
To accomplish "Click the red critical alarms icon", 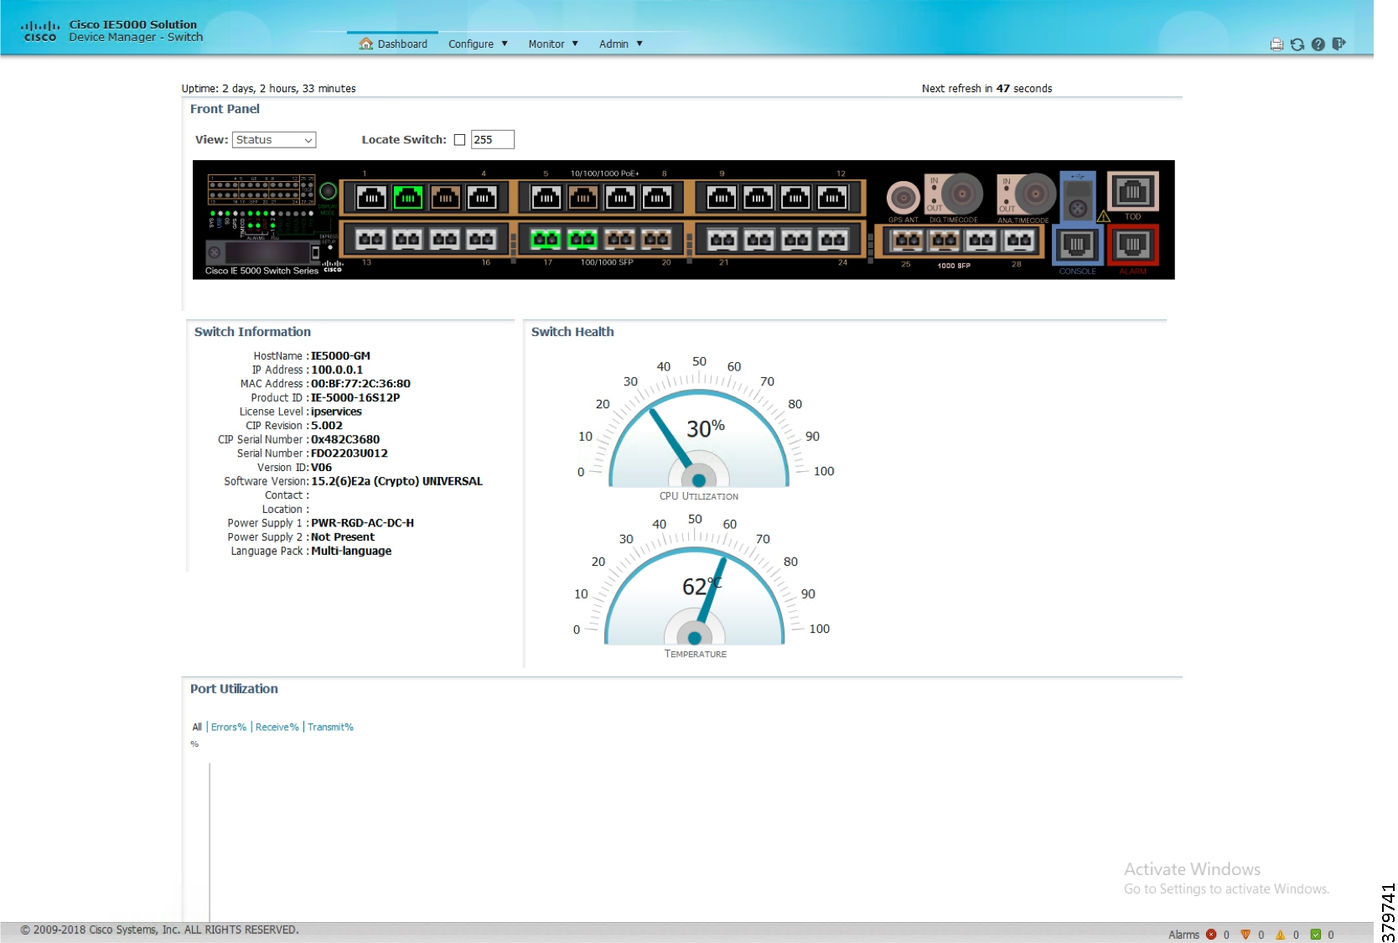I will (1211, 935).
